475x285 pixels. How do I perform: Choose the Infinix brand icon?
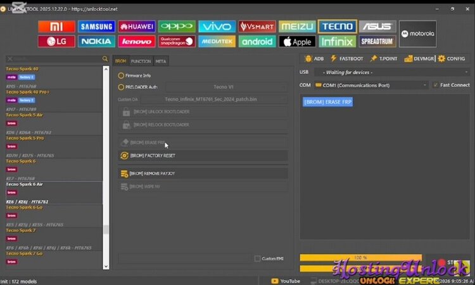tap(336, 41)
